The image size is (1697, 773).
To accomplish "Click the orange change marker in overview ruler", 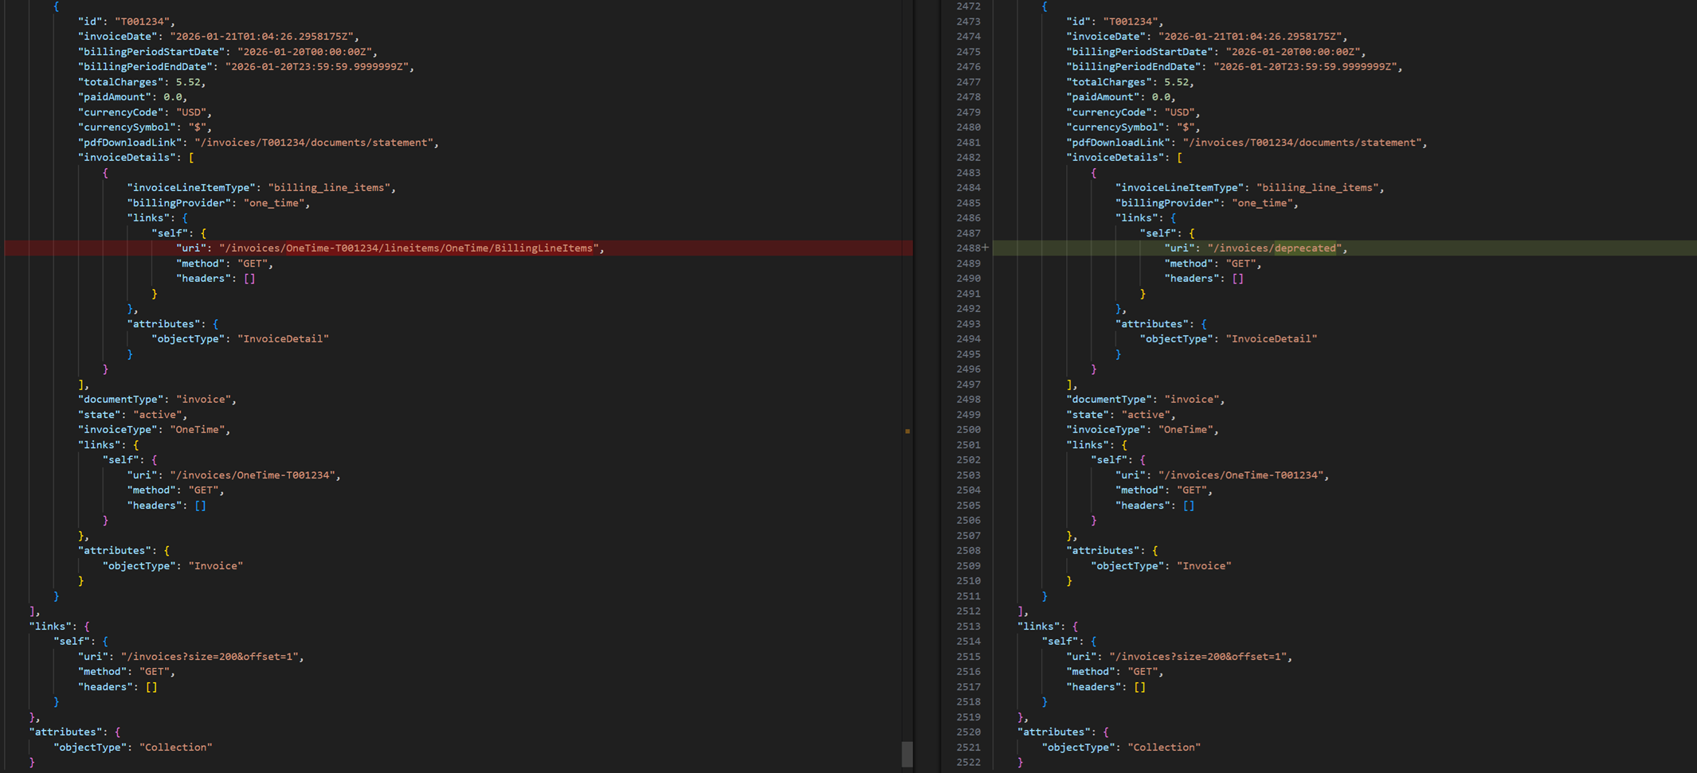I will point(907,431).
